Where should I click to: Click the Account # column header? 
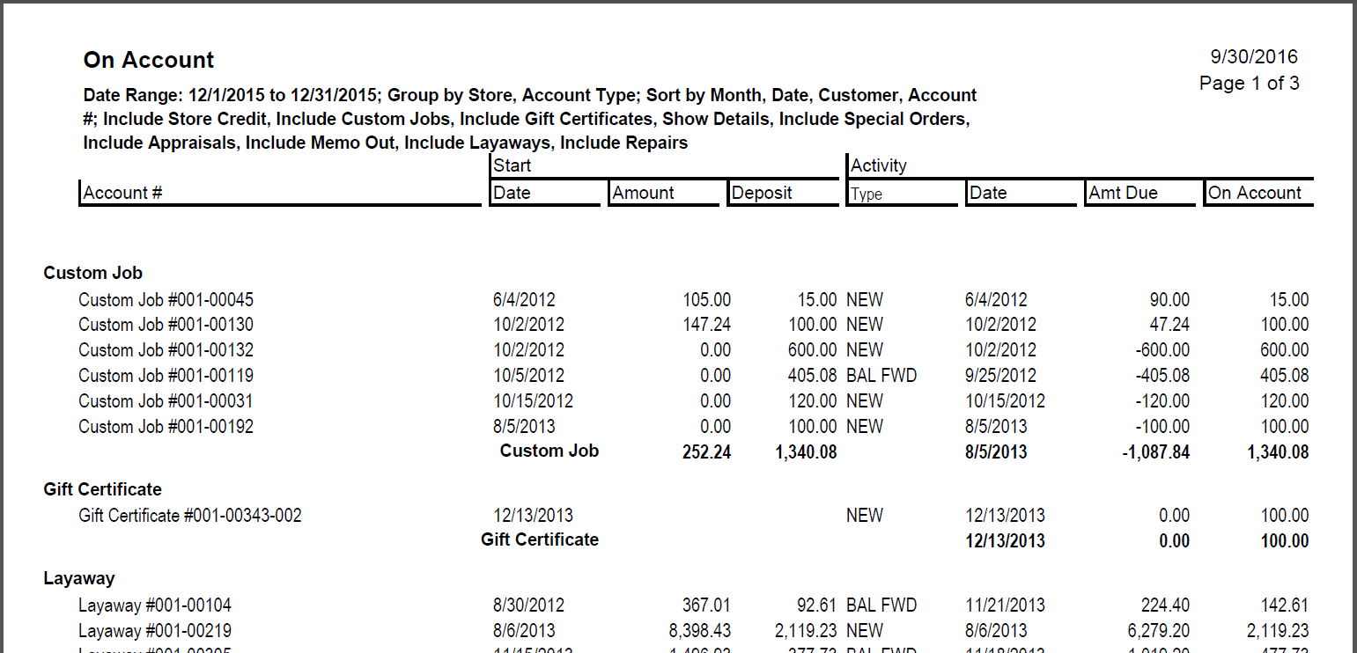[x=122, y=193]
